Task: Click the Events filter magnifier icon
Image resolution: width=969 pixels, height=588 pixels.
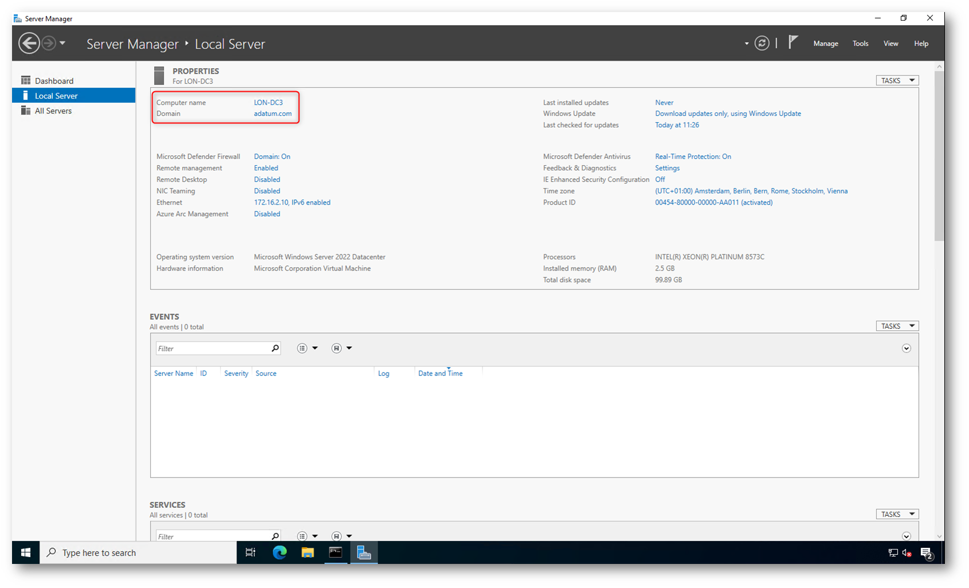Action: pos(275,348)
